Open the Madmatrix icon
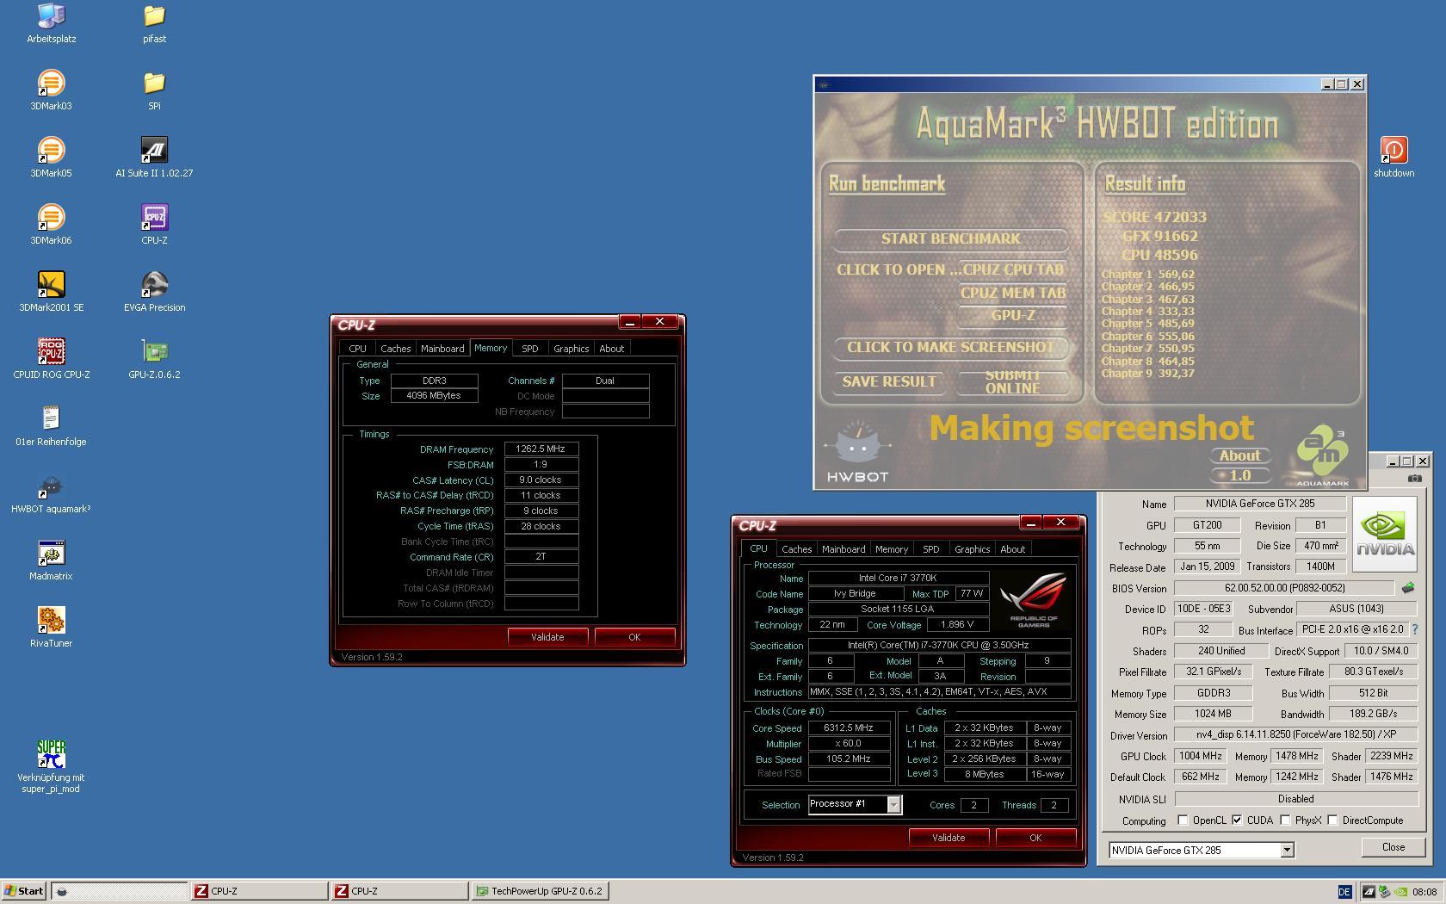The width and height of the screenshot is (1446, 904). point(51,554)
